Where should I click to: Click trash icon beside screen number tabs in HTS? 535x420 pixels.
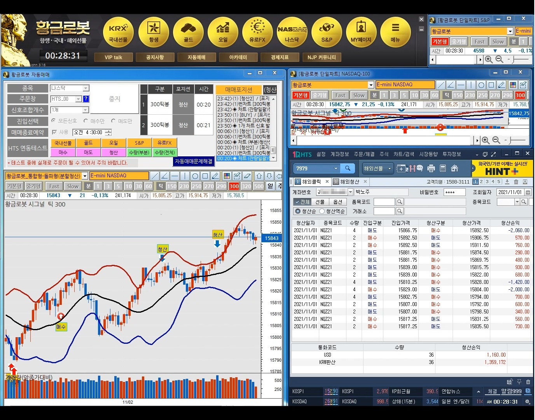(x=516, y=182)
